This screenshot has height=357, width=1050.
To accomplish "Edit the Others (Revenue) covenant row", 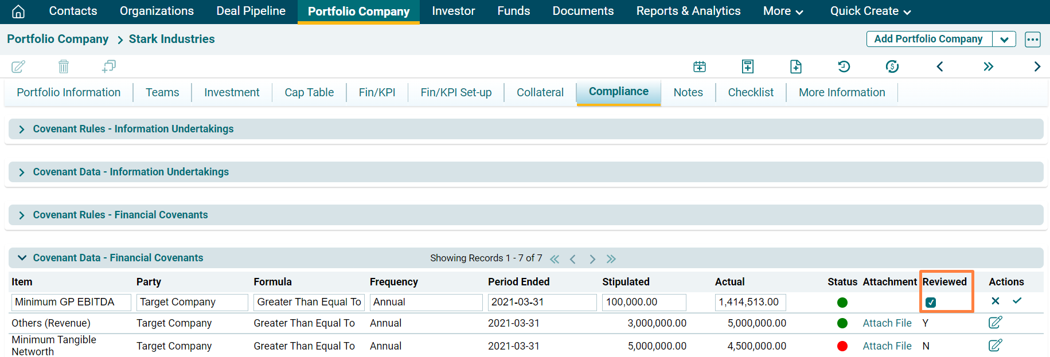I will [995, 323].
